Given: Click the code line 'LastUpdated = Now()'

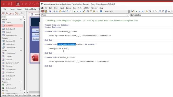Looking at the screenshot, I should pos(59,48).
